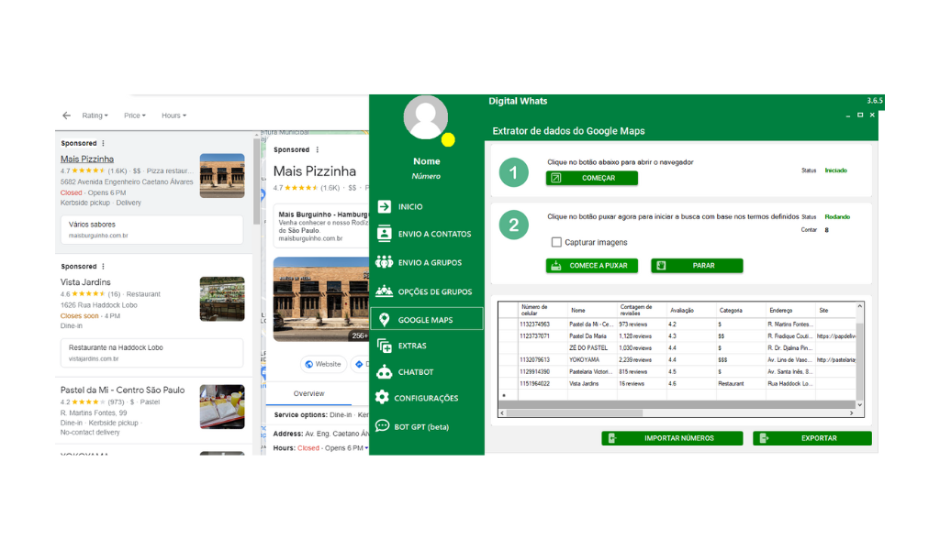The width and height of the screenshot is (940, 550).
Task: Expand the Hours filter dropdown
Action: click(173, 115)
